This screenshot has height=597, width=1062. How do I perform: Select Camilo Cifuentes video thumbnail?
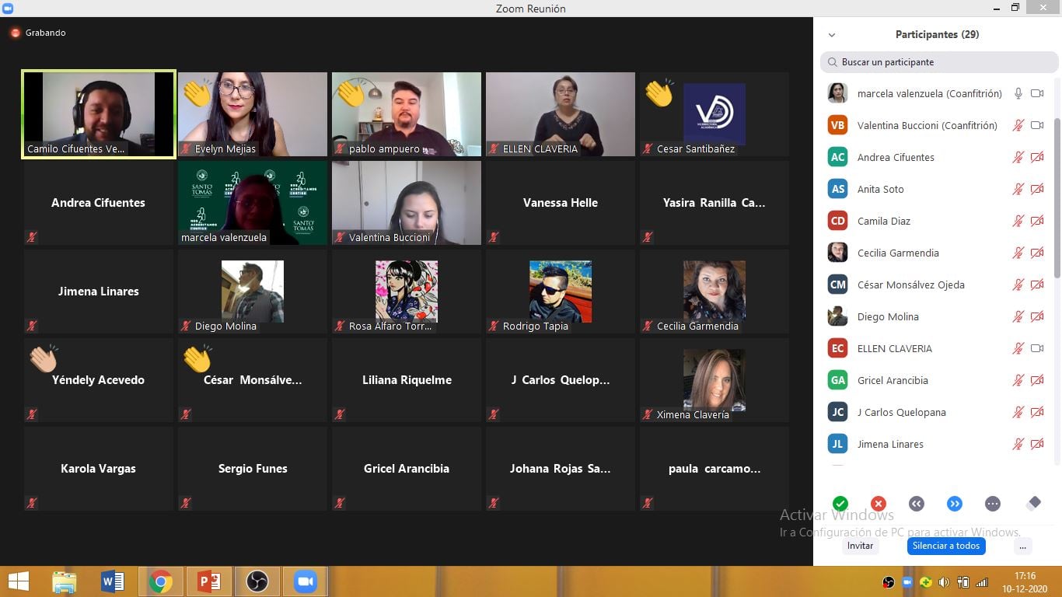(x=99, y=113)
